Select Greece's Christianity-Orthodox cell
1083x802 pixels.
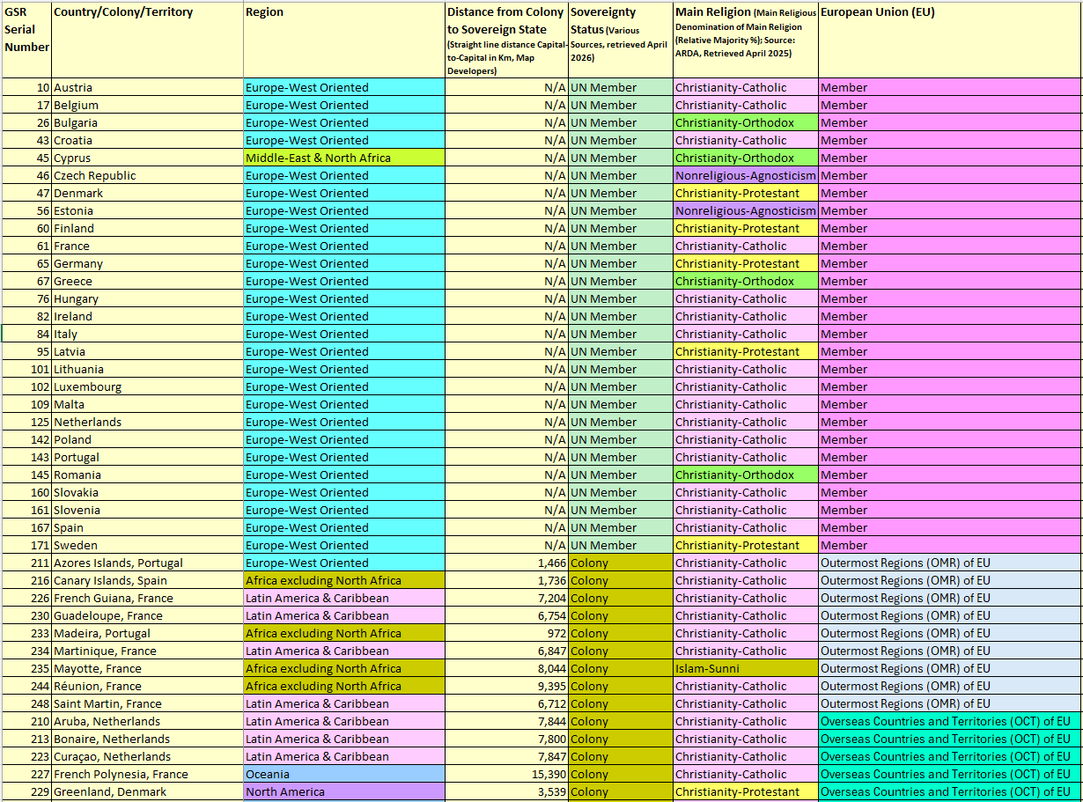[x=746, y=281]
